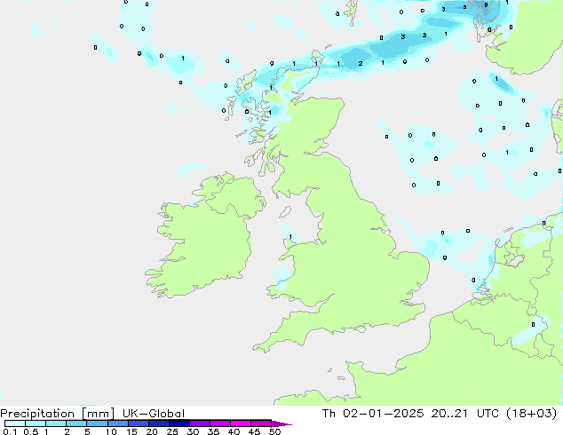This screenshot has width=563, height=435.
Task: Pick the 40 to 45 mm magenta swatch
Action: pos(241,423)
